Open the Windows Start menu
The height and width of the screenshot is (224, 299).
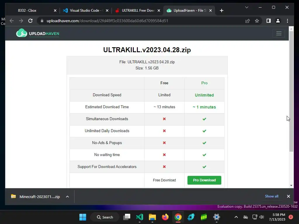pos(83,217)
